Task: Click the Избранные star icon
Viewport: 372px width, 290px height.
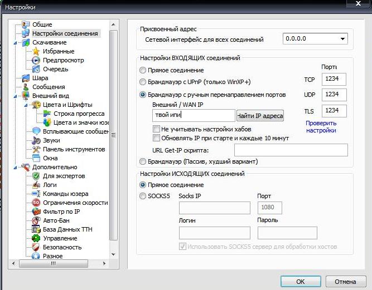Action: click(36, 51)
